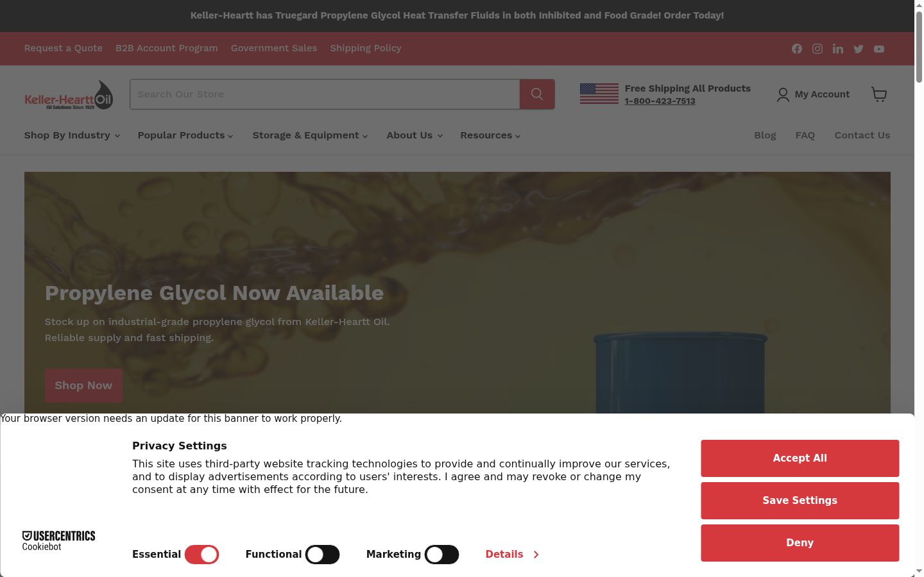Viewport: 924px width, 577px height.
Task: Click the American flag image
Action: [x=599, y=94]
